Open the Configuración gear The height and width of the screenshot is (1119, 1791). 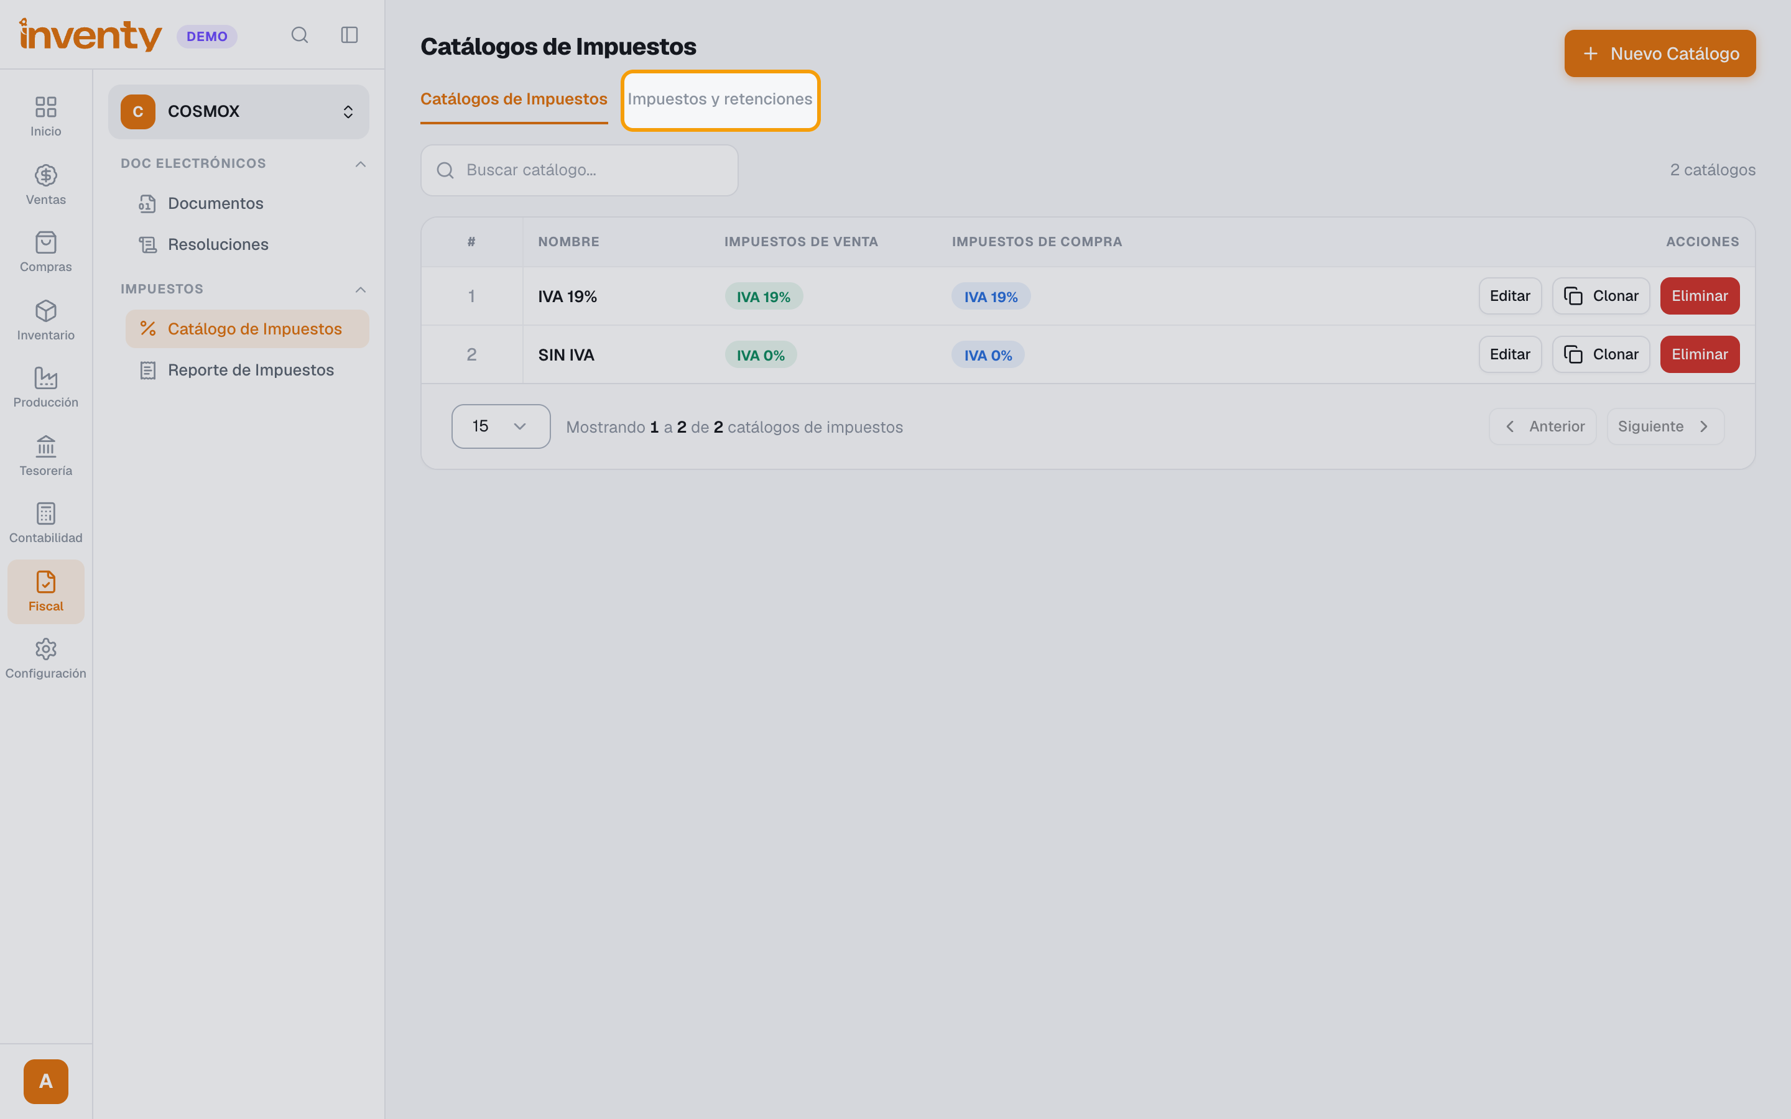(x=46, y=659)
